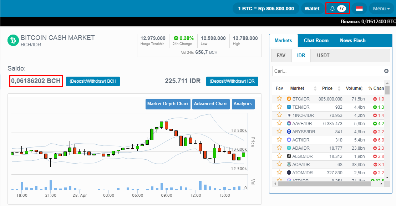Viewport: 396px width, 206px height.
Task: Switch to the Markets tab
Action: pyautogui.click(x=283, y=40)
